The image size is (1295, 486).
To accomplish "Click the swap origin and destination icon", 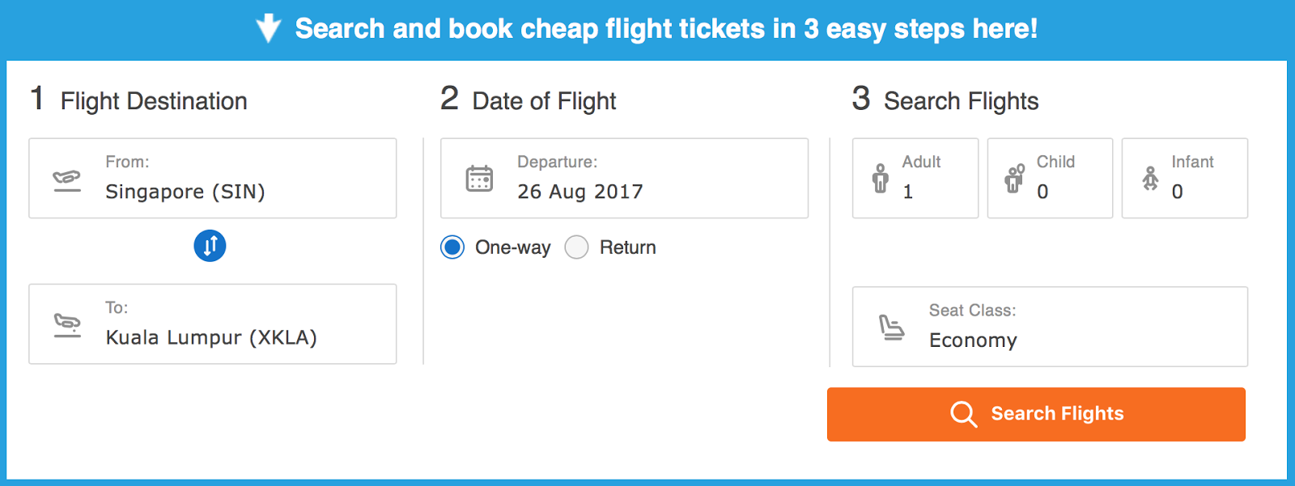I will point(210,246).
